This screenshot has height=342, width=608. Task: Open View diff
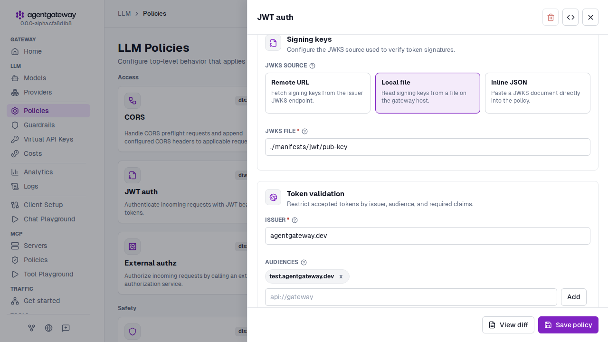[x=508, y=325]
